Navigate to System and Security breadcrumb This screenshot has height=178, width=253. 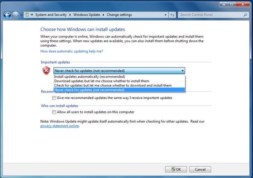tap(51, 15)
